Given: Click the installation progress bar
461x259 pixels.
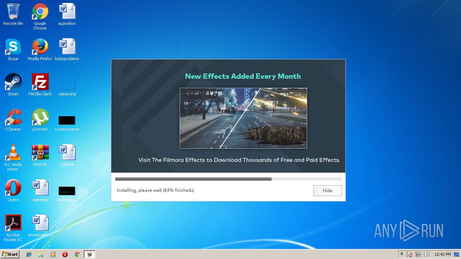Looking at the screenshot, I should coord(228,179).
